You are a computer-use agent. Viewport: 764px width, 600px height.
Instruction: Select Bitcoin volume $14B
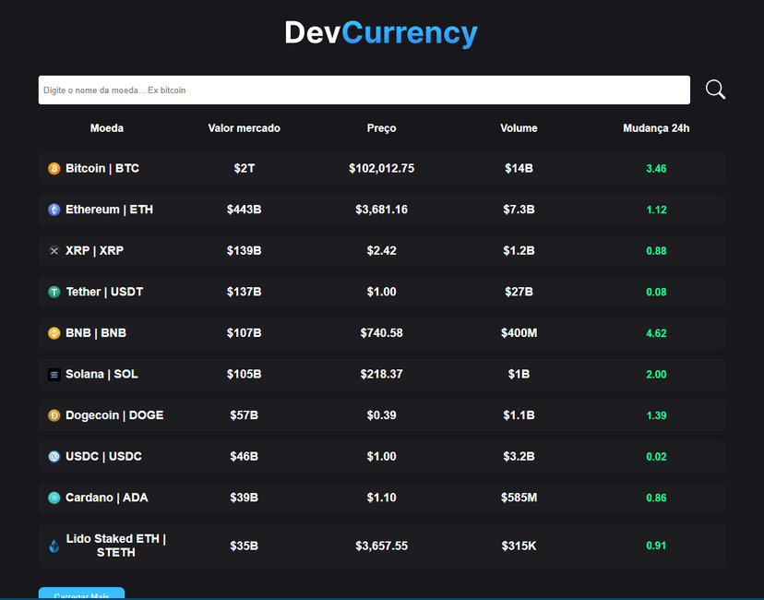pyautogui.click(x=519, y=168)
